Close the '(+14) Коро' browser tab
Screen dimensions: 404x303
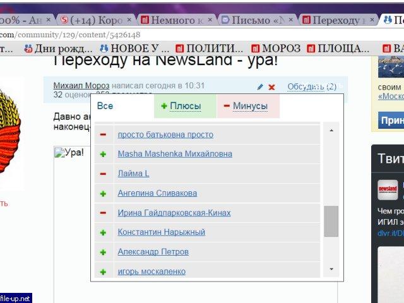[129, 20]
